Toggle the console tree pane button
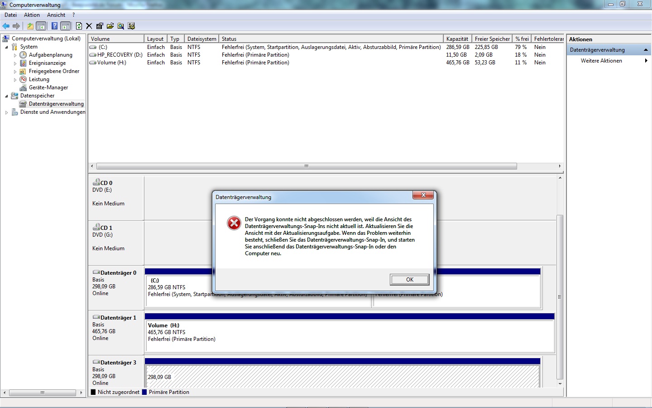The image size is (652, 408). pyautogui.click(x=41, y=26)
